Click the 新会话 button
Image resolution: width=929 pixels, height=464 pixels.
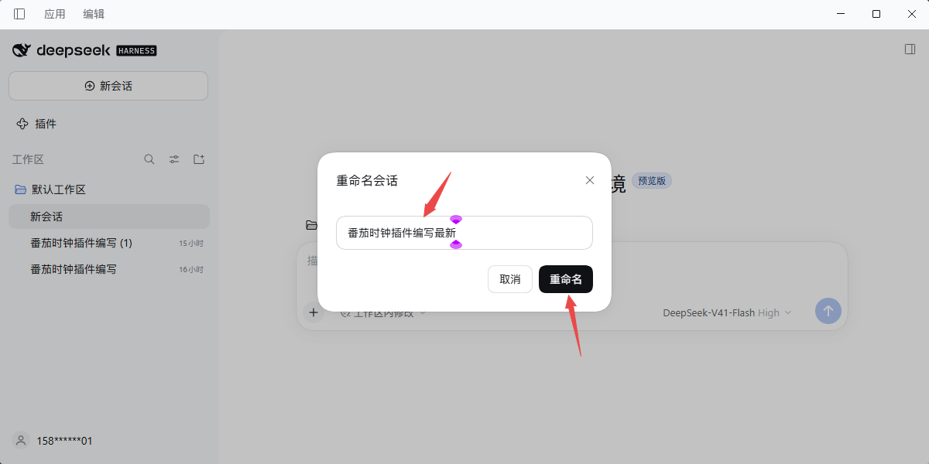pos(108,86)
